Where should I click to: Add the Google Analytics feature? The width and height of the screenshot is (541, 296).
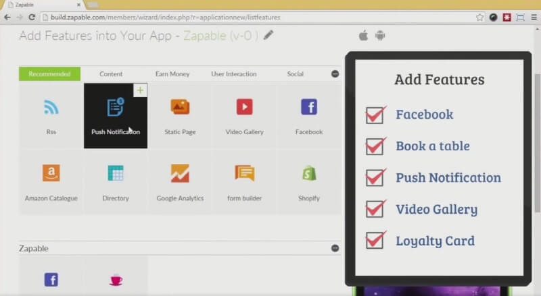(x=180, y=182)
